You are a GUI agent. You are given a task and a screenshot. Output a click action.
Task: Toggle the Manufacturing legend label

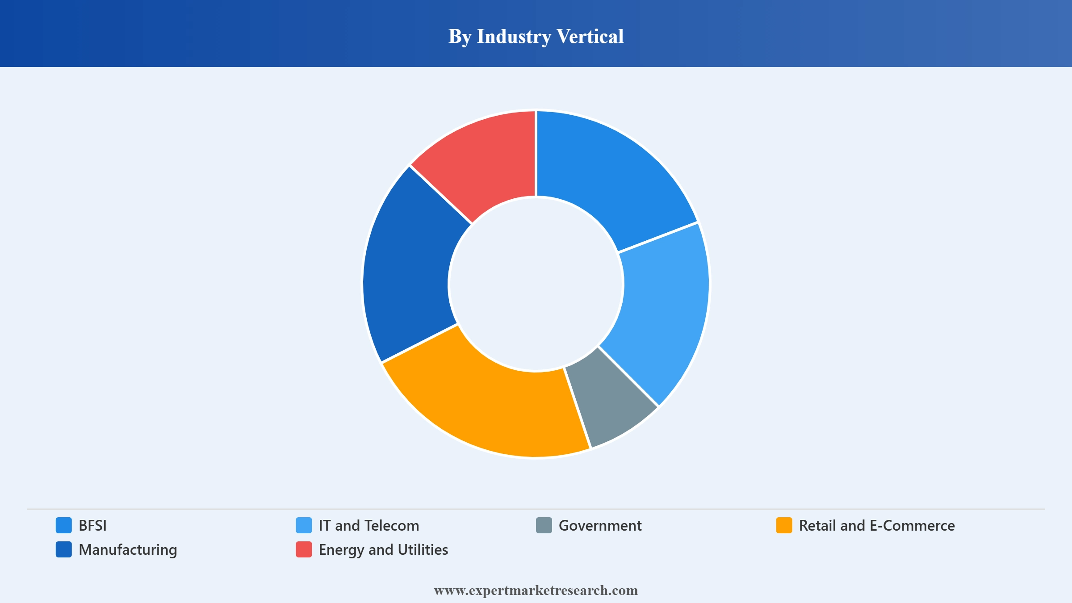(128, 550)
